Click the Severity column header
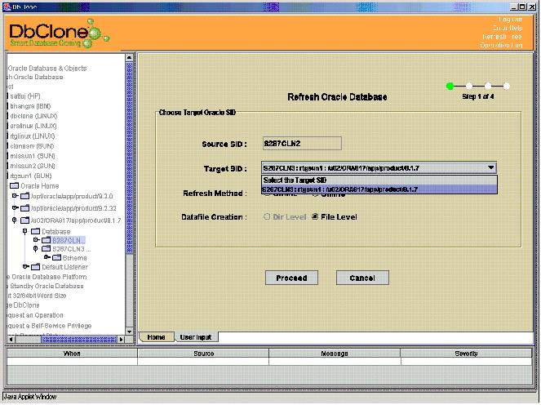The height and width of the screenshot is (405, 541). (466, 354)
